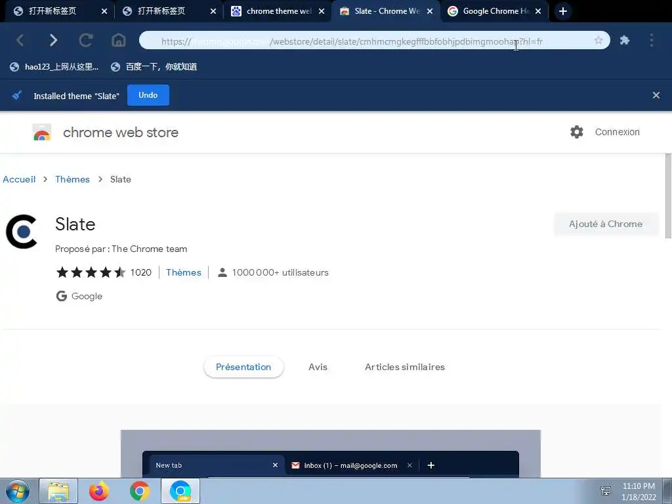Click the active blue browser taskbar icon
The image size is (672, 504).
tap(180, 491)
